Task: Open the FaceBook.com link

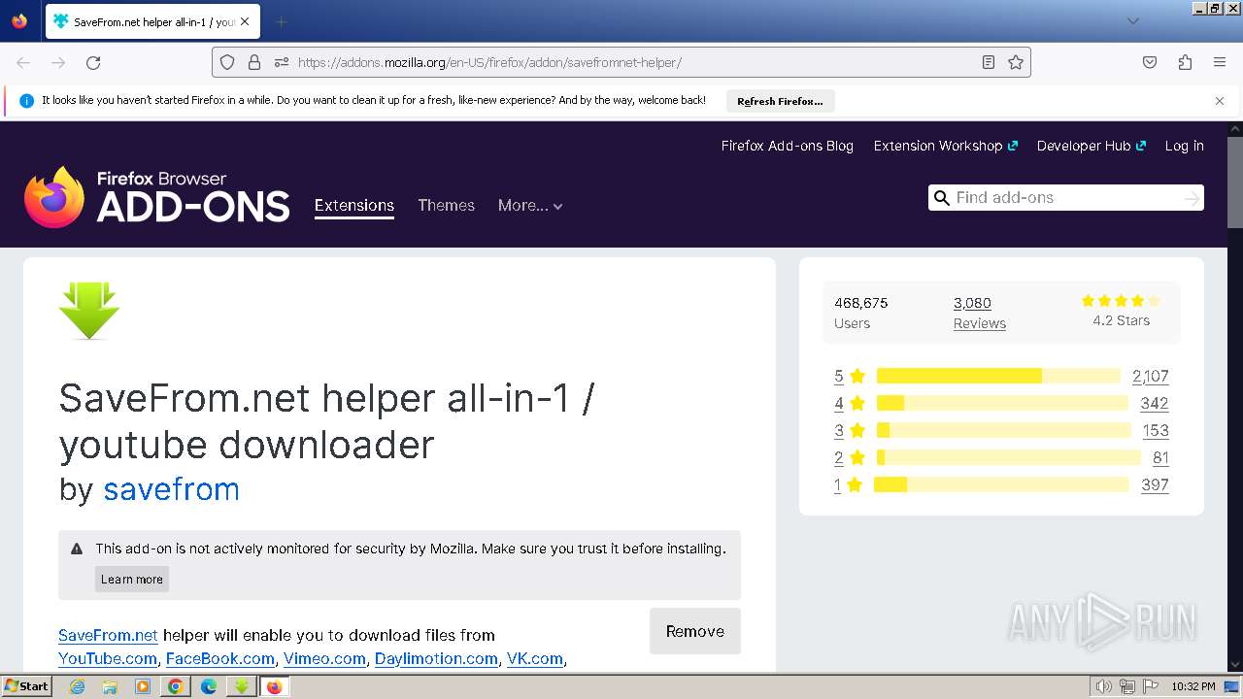Action: tap(220, 658)
